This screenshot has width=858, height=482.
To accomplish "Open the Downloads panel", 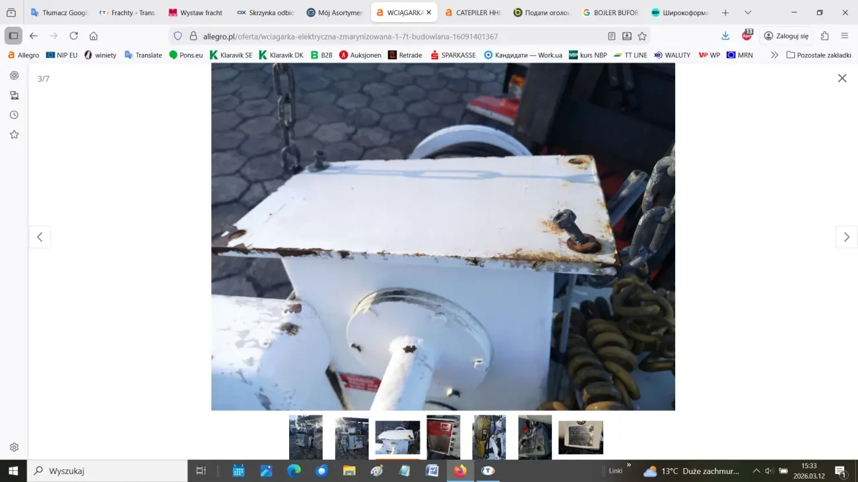I will coord(725,36).
